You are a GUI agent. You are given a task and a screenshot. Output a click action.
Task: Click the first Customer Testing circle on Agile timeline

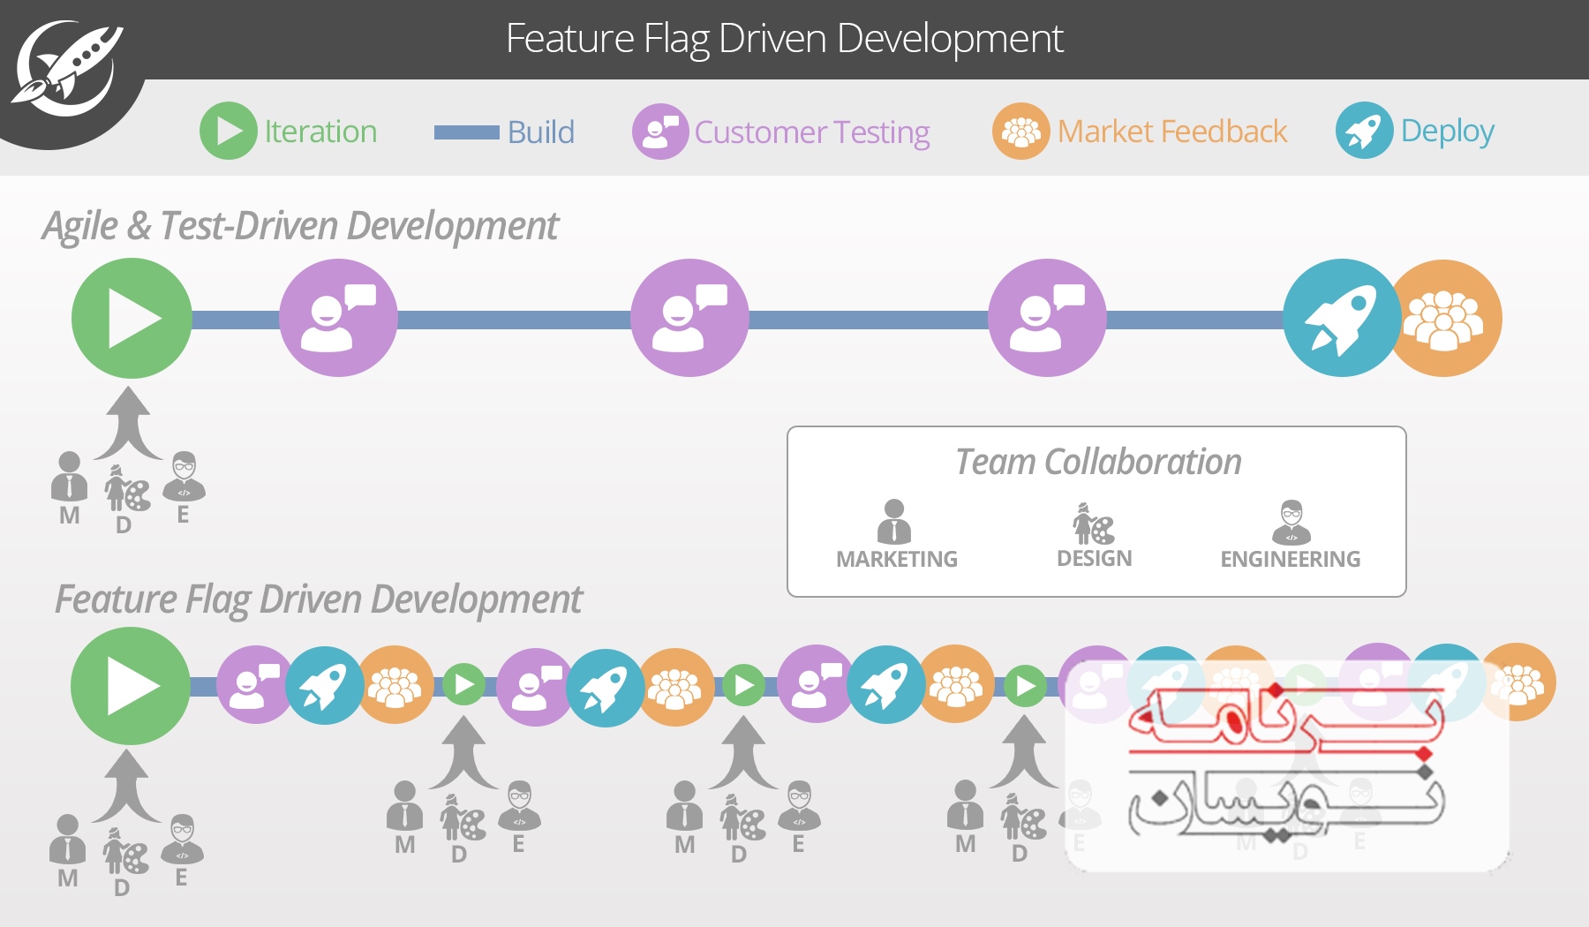point(338,319)
